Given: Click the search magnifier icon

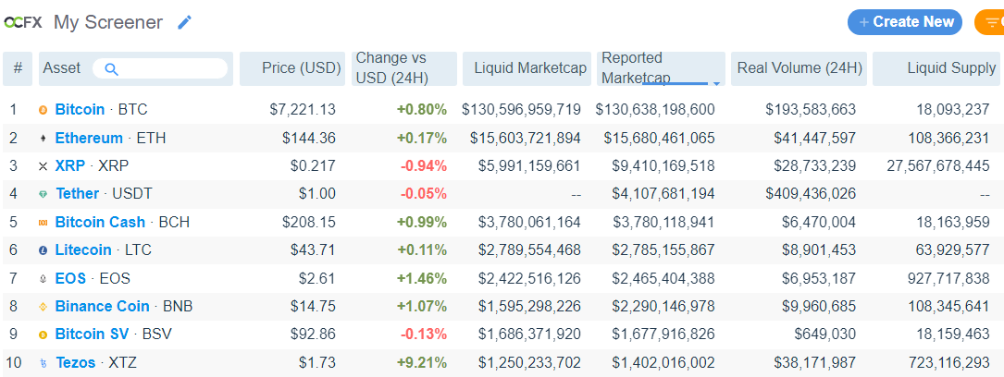Looking at the screenshot, I should tap(111, 69).
